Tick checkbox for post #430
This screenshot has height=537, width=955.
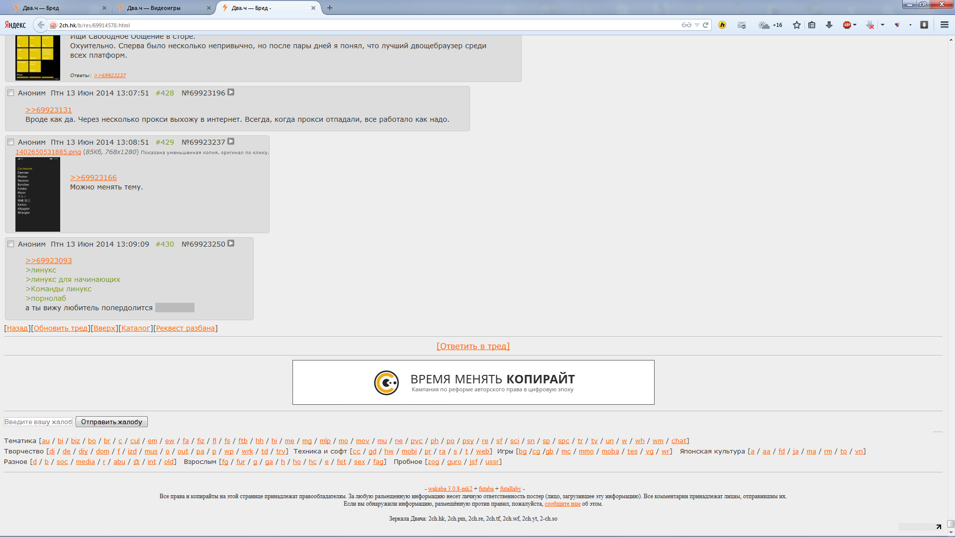tap(10, 244)
